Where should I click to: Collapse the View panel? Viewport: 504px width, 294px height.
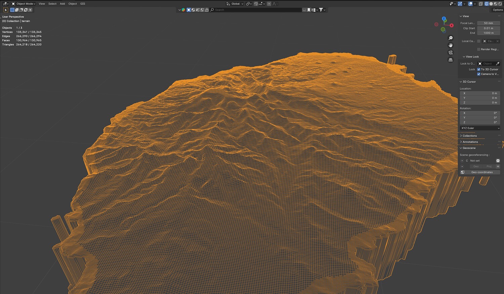466,16
